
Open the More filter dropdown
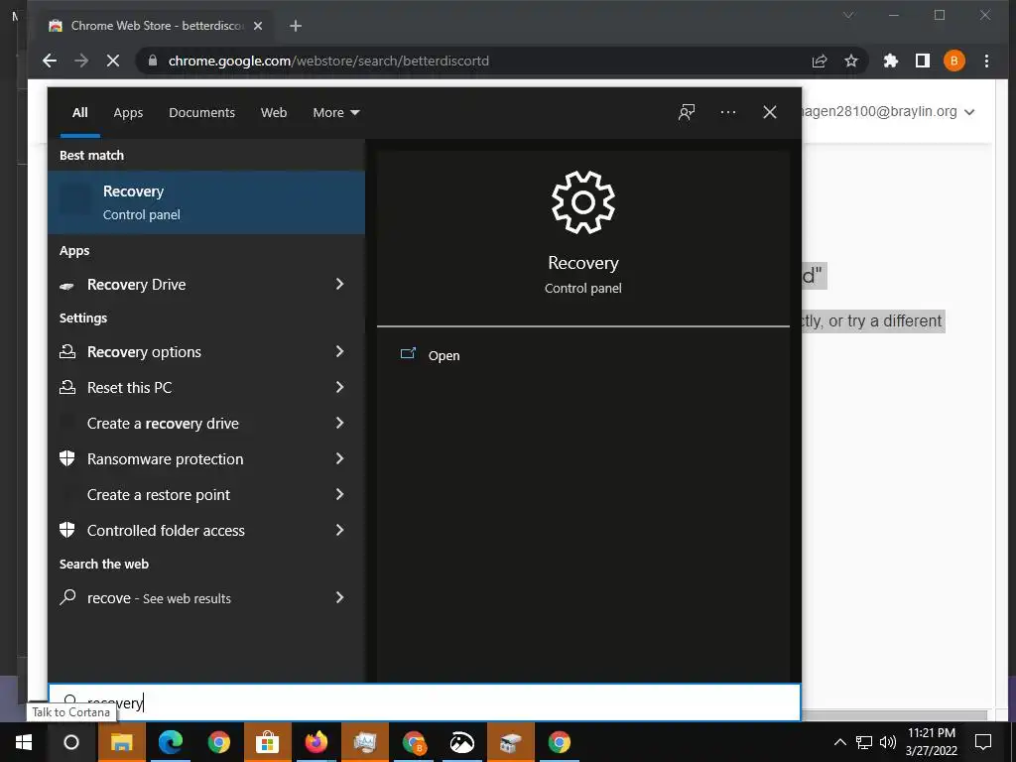click(x=335, y=113)
